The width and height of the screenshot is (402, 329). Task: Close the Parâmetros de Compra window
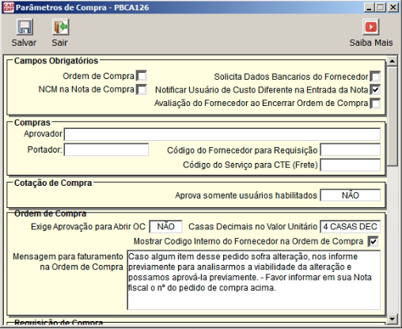pos(393,7)
